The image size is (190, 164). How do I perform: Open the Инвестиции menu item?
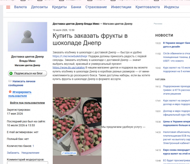pos(121,7)
